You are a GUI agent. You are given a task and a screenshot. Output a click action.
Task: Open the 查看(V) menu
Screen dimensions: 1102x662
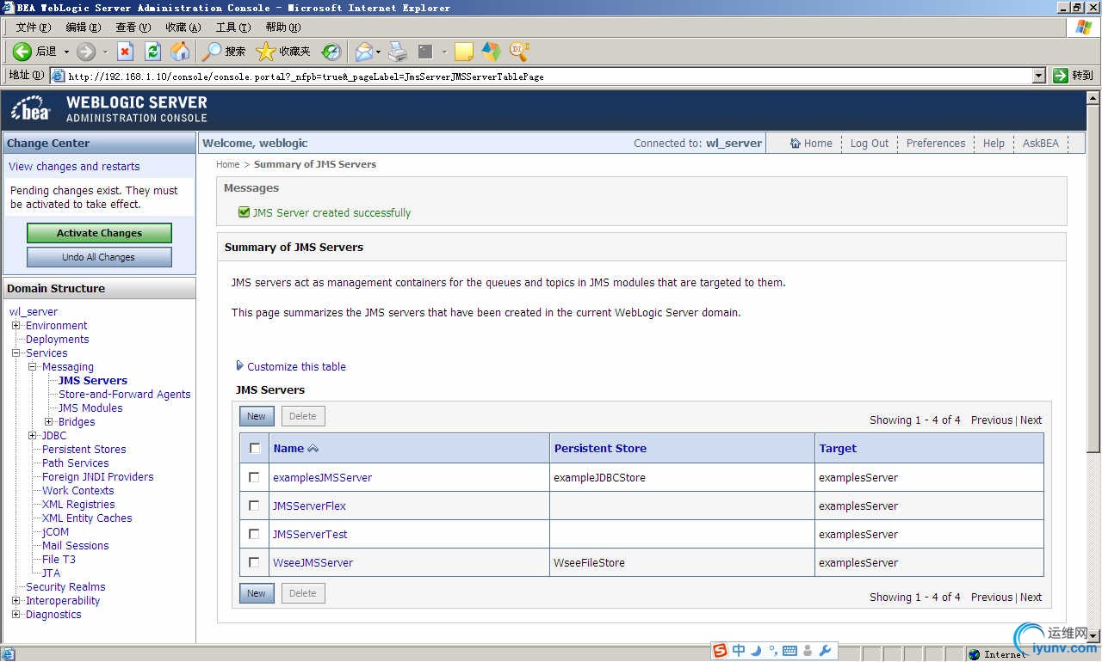click(x=133, y=28)
